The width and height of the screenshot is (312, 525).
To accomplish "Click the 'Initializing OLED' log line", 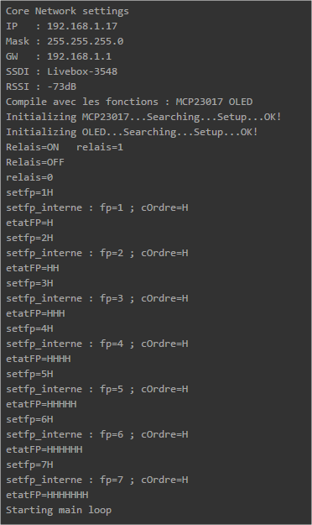I will pos(132,132).
